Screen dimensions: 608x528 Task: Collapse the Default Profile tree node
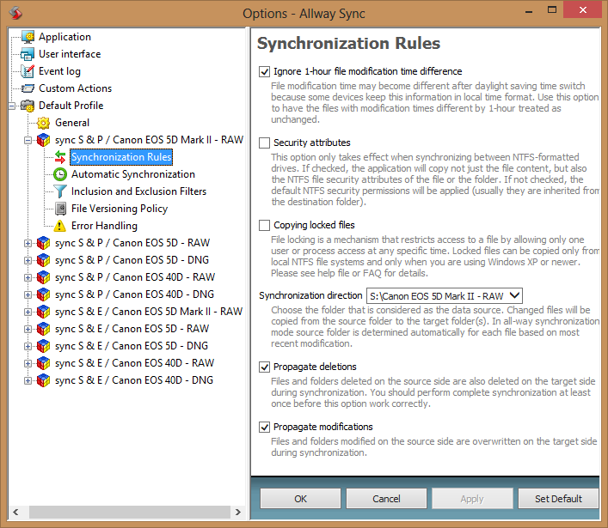coord(12,106)
